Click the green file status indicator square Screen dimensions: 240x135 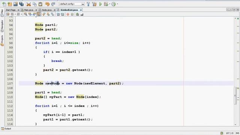point(238,18)
